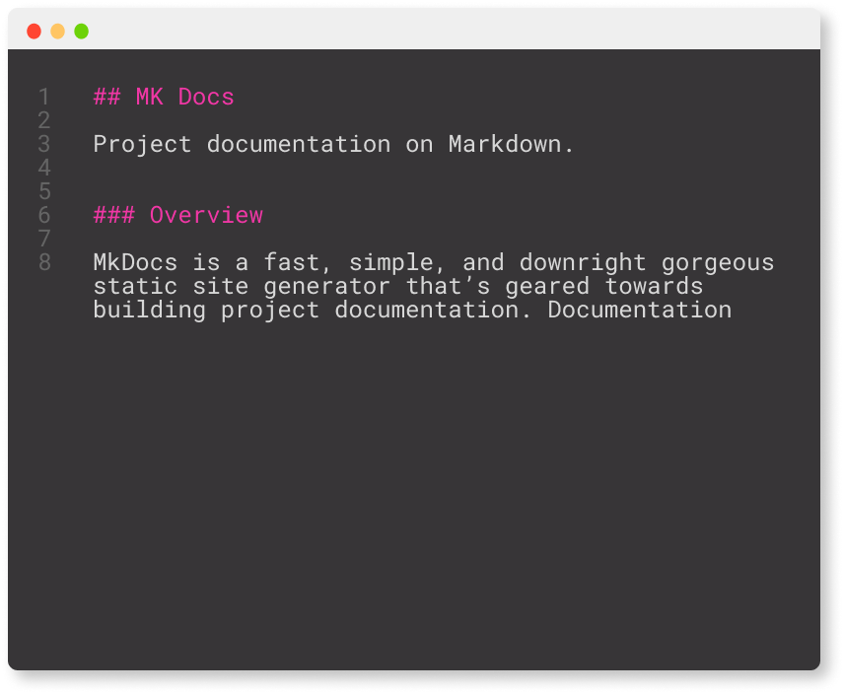The image size is (844, 694).
Task: Select line number 5 in the gutter
Action: [x=43, y=191]
